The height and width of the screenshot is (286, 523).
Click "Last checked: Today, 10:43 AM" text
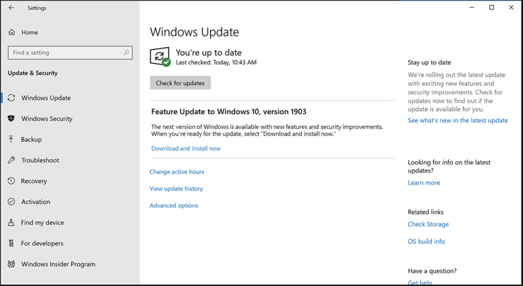click(x=216, y=62)
